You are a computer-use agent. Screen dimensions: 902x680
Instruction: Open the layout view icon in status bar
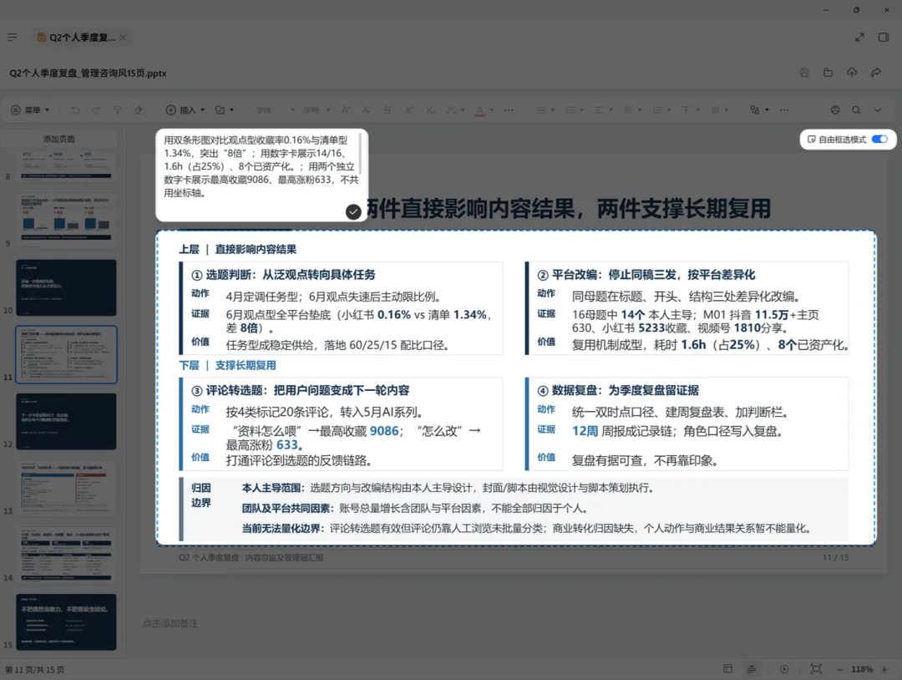pos(727,668)
